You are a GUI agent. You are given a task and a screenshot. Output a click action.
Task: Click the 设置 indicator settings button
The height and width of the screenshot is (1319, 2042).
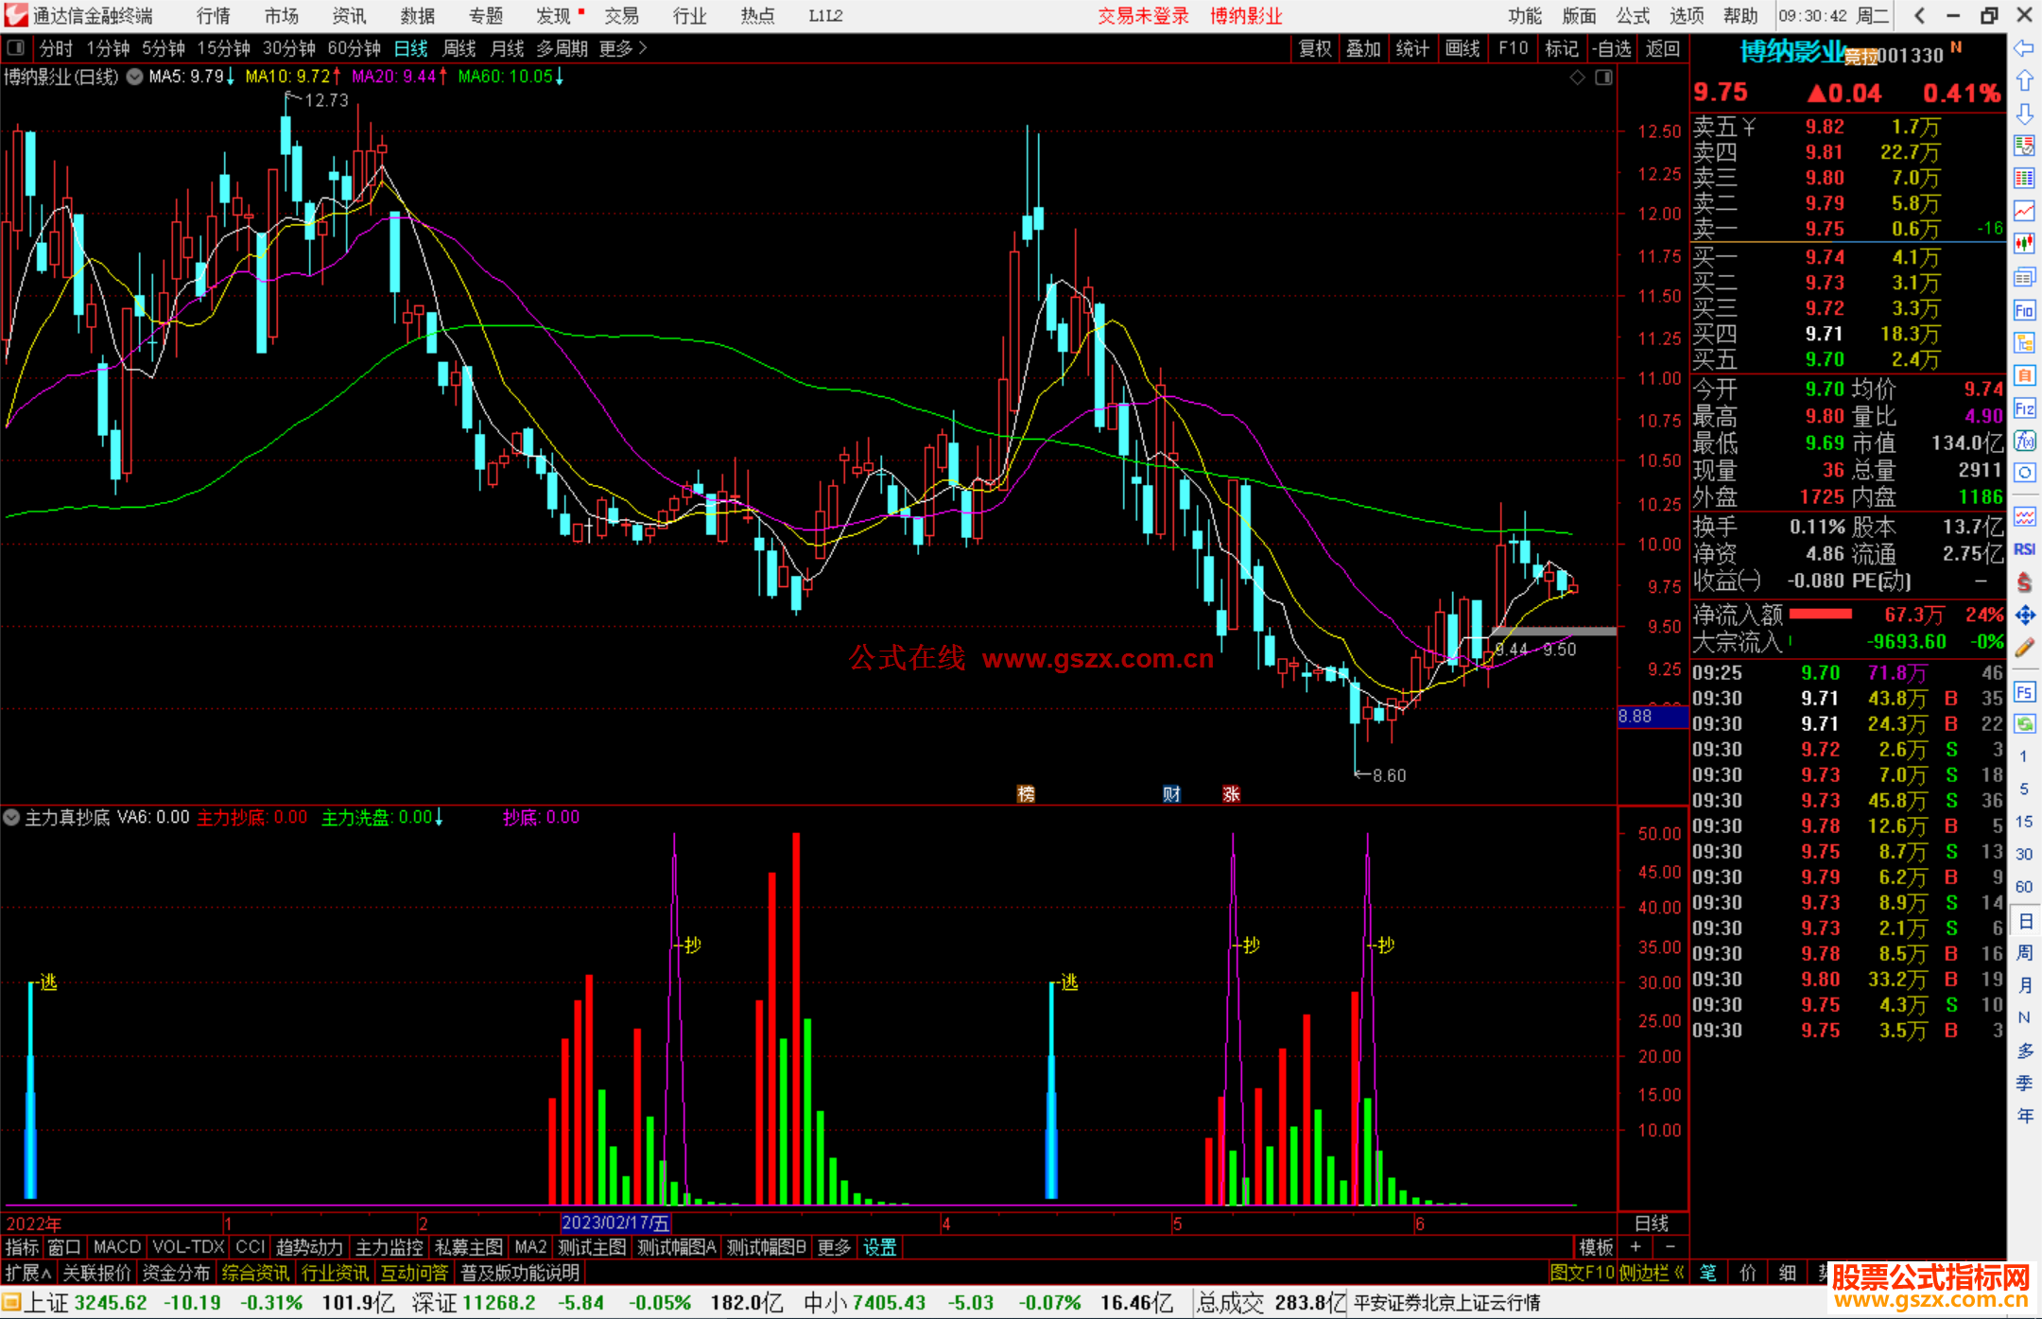879,1247
